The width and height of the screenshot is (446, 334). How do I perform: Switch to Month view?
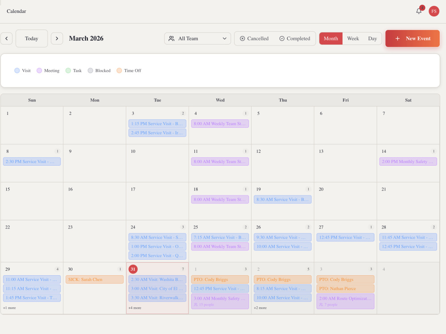[331, 38]
